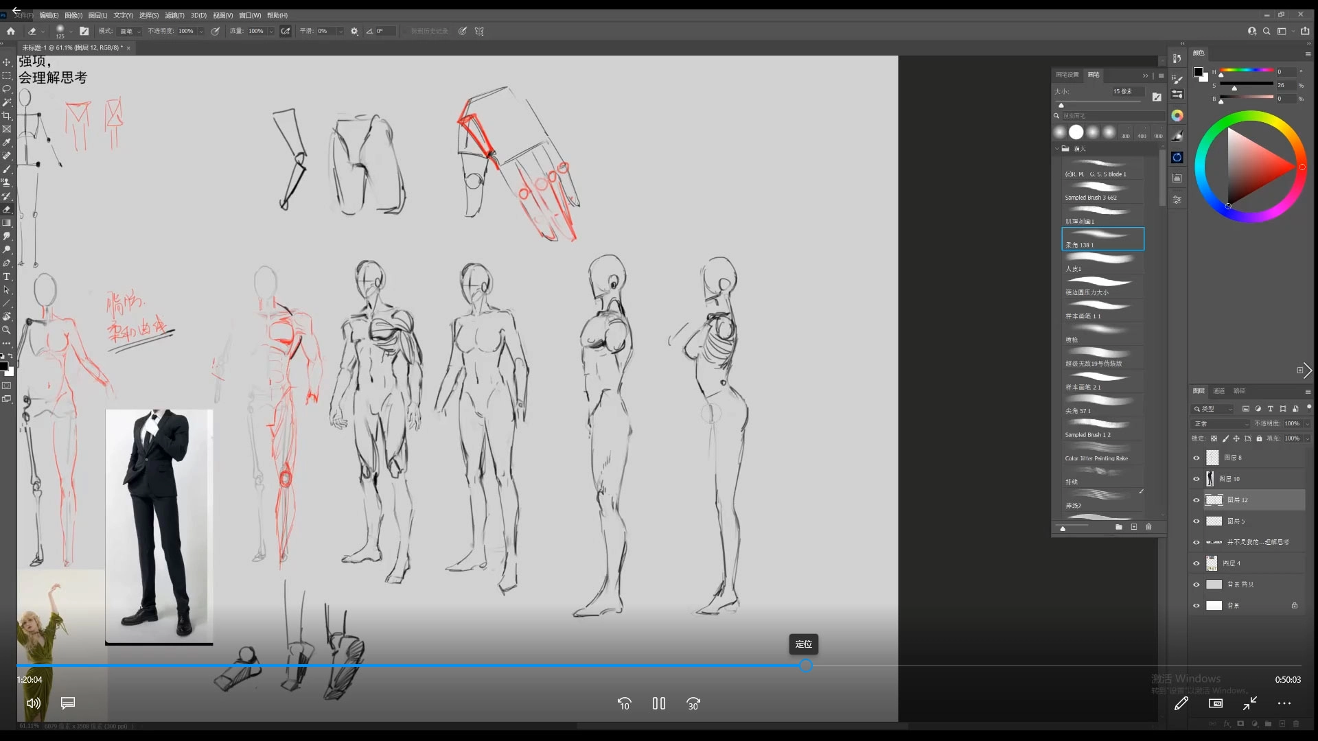Select the Pen tool
The image size is (1318, 741).
coord(7,263)
